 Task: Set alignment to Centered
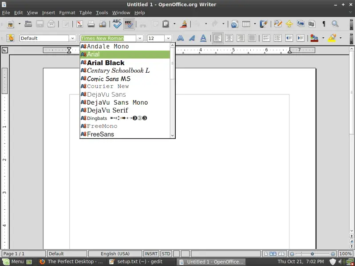pos(229,38)
